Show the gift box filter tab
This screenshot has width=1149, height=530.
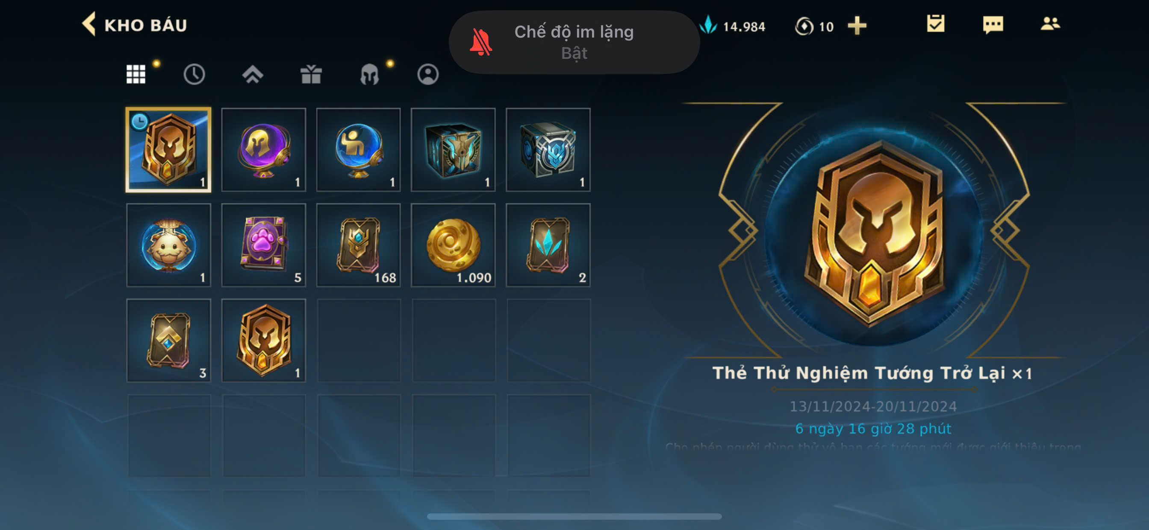click(x=311, y=74)
